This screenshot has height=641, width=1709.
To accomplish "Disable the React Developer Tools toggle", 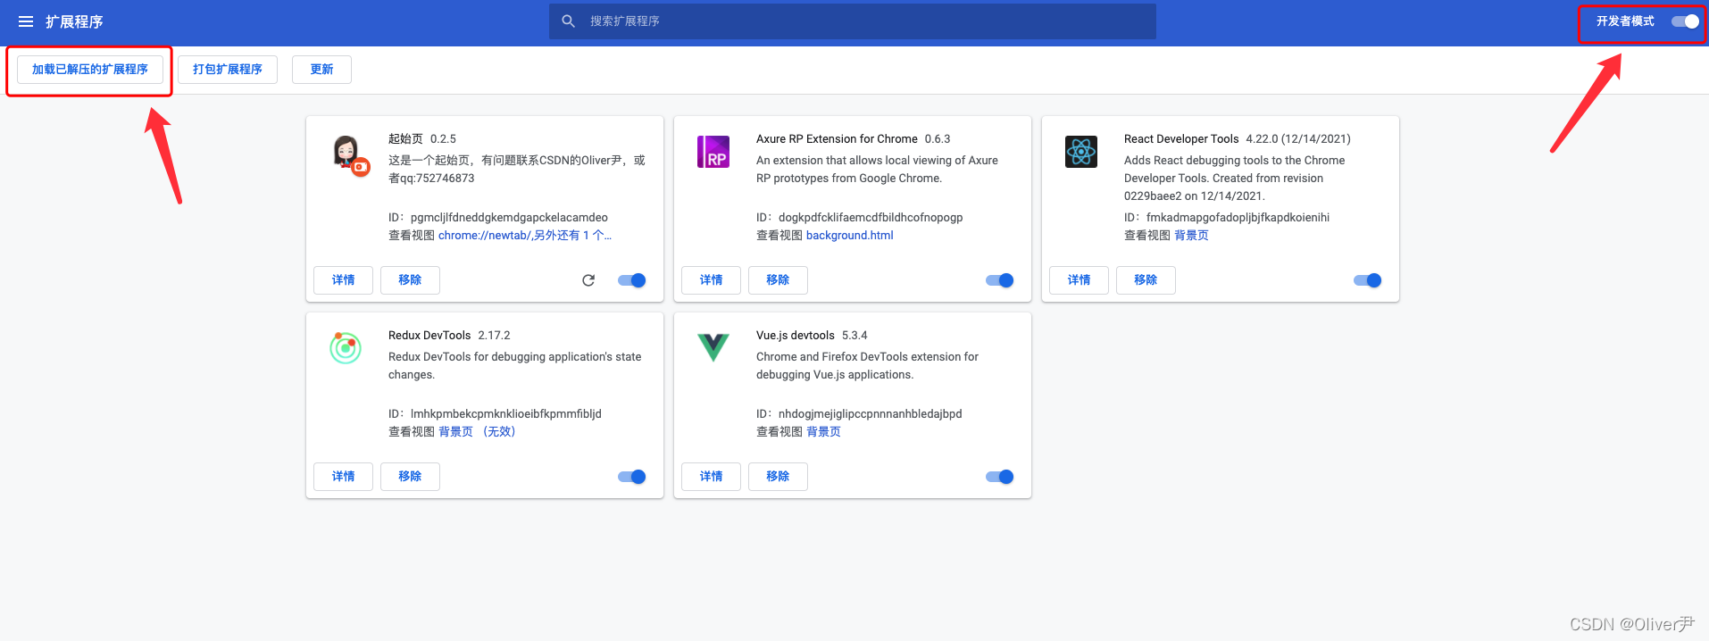I will [x=1367, y=280].
